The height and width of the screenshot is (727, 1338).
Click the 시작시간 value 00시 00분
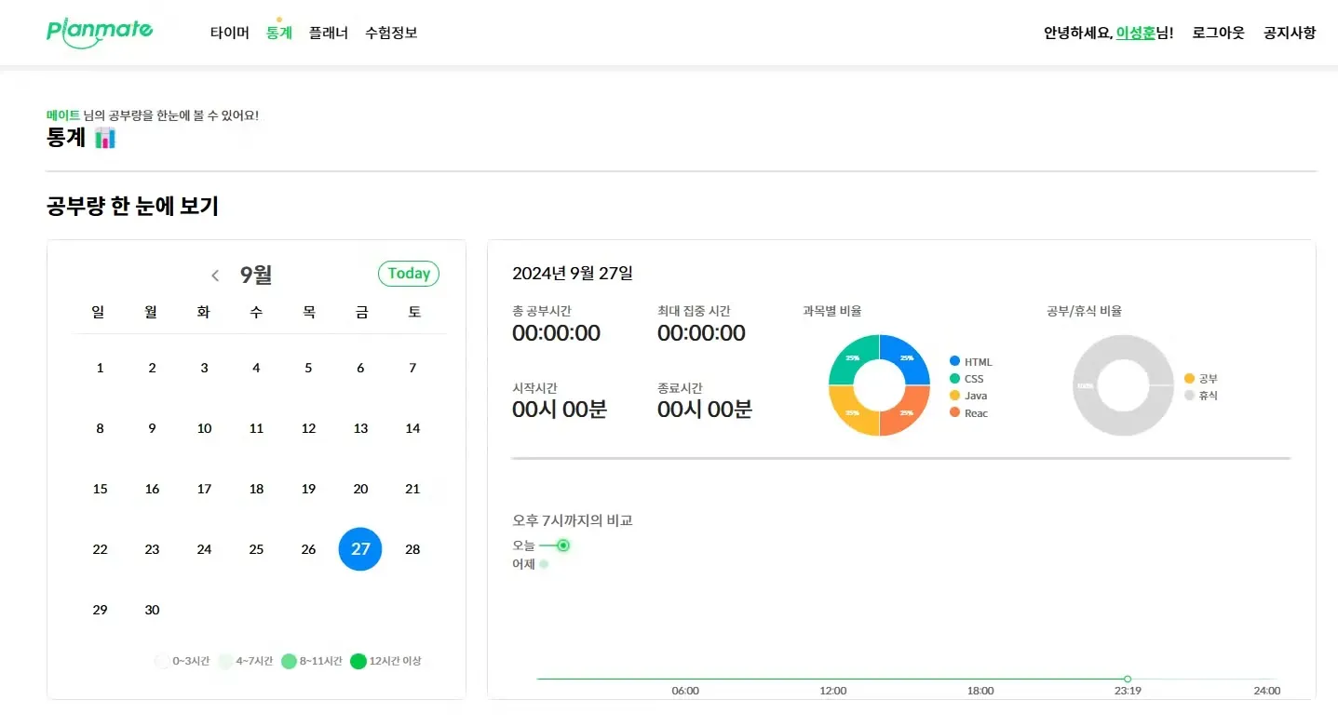click(x=560, y=410)
